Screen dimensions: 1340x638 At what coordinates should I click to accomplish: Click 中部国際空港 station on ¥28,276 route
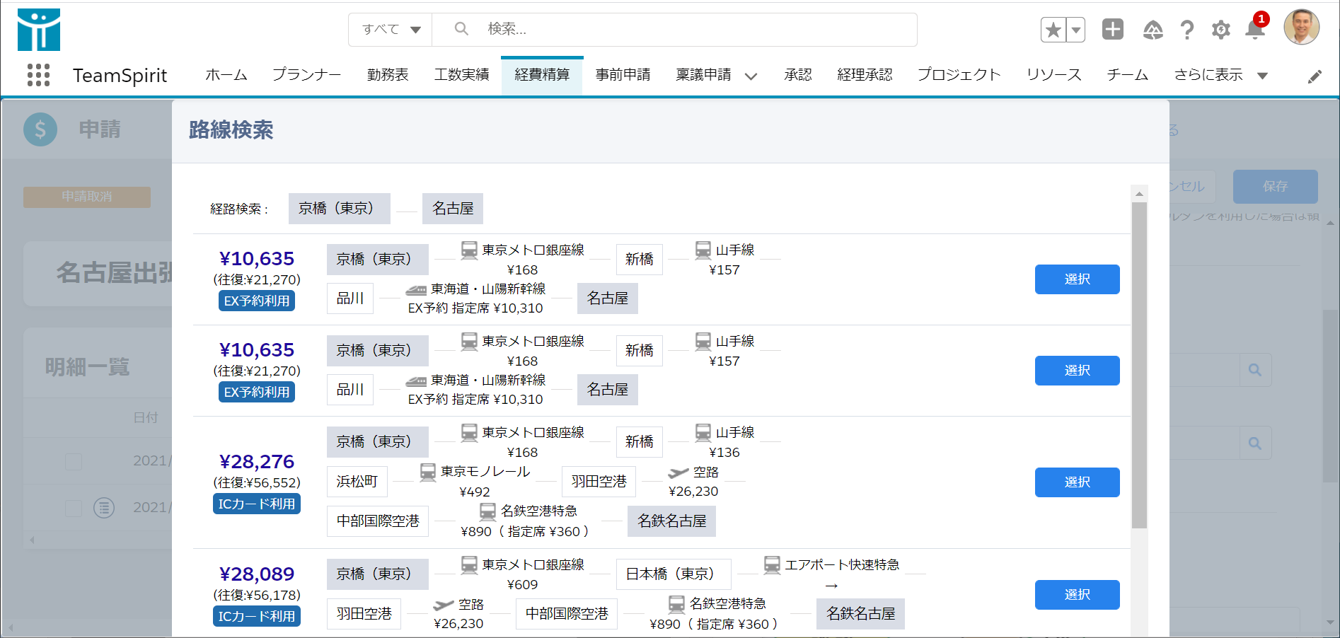click(378, 521)
